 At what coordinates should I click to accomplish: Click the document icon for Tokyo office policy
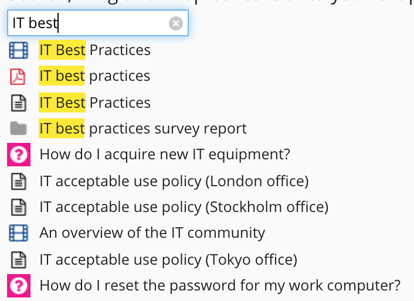(19, 259)
